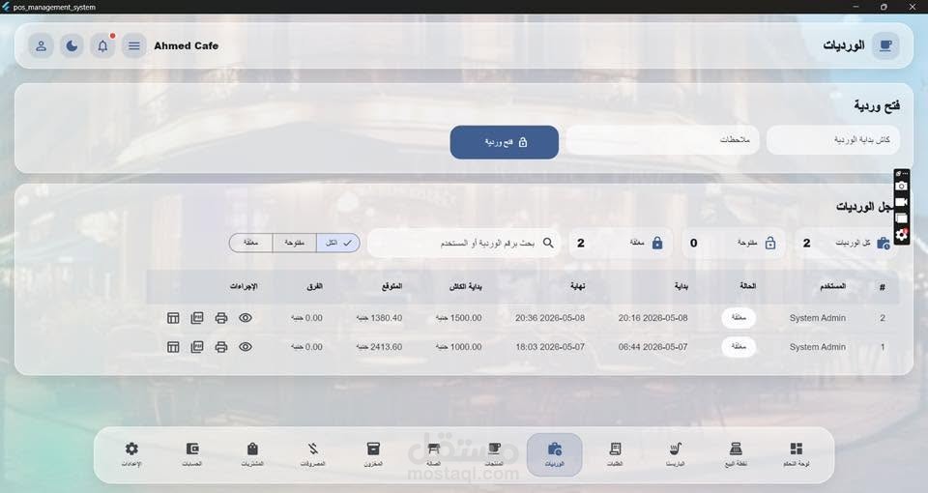Click the مغلقة status badge of shift 2
This screenshot has width=928, height=493.
739,318
